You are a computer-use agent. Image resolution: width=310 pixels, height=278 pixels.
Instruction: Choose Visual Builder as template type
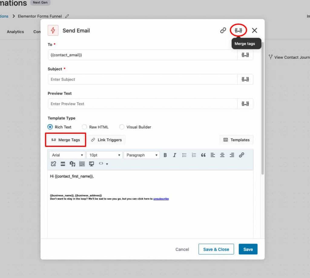point(122,127)
